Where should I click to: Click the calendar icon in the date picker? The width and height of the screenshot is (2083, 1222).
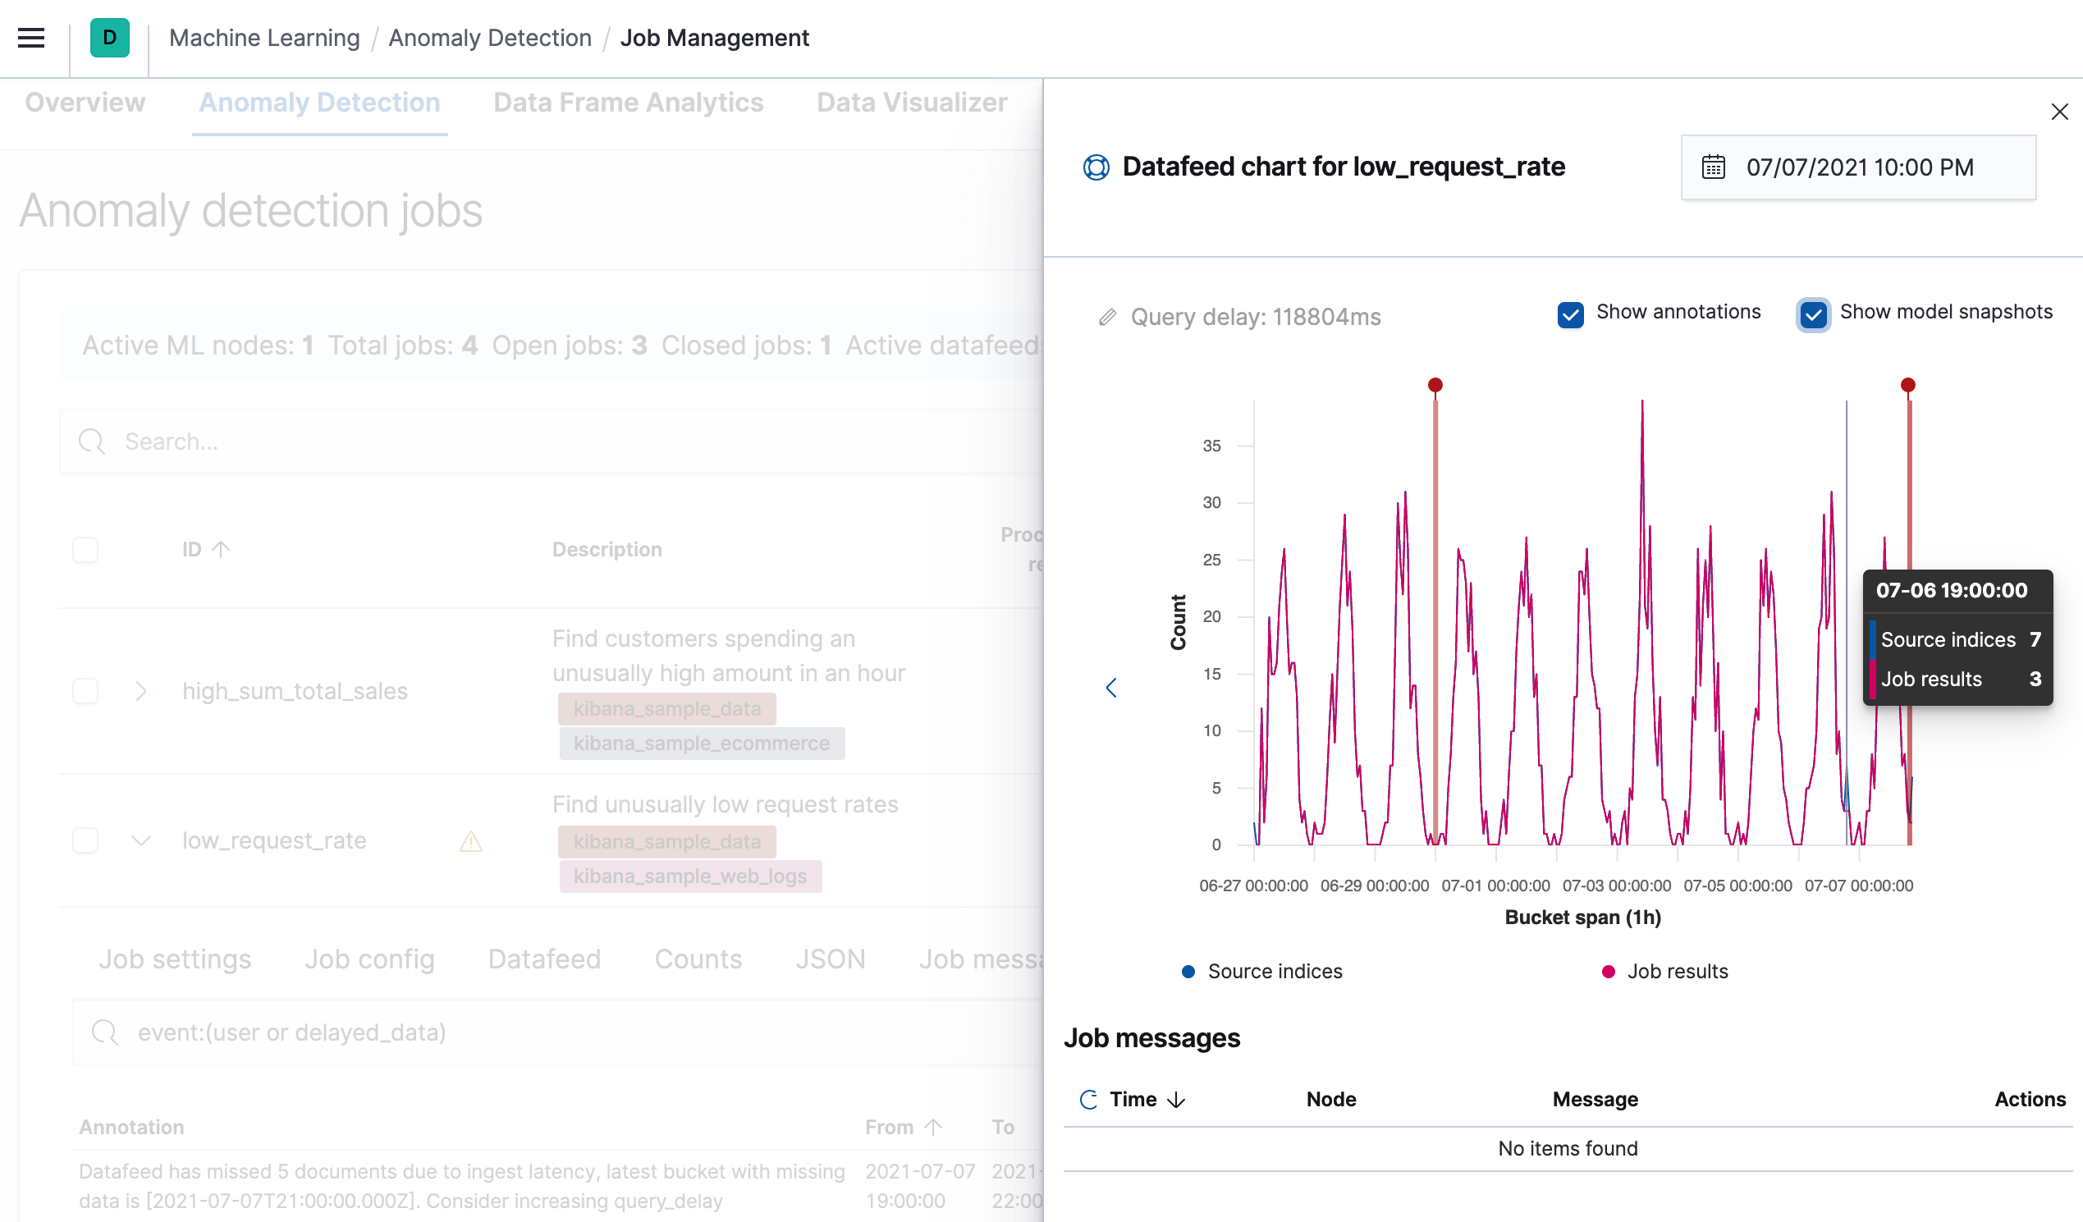pyautogui.click(x=1714, y=167)
